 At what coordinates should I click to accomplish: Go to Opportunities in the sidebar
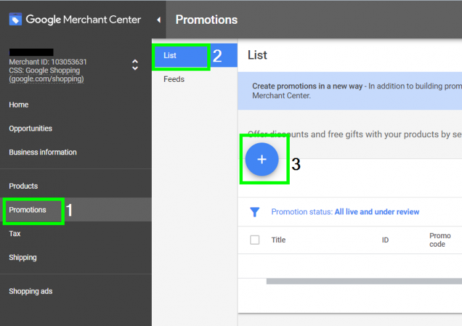click(x=30, y=129)
